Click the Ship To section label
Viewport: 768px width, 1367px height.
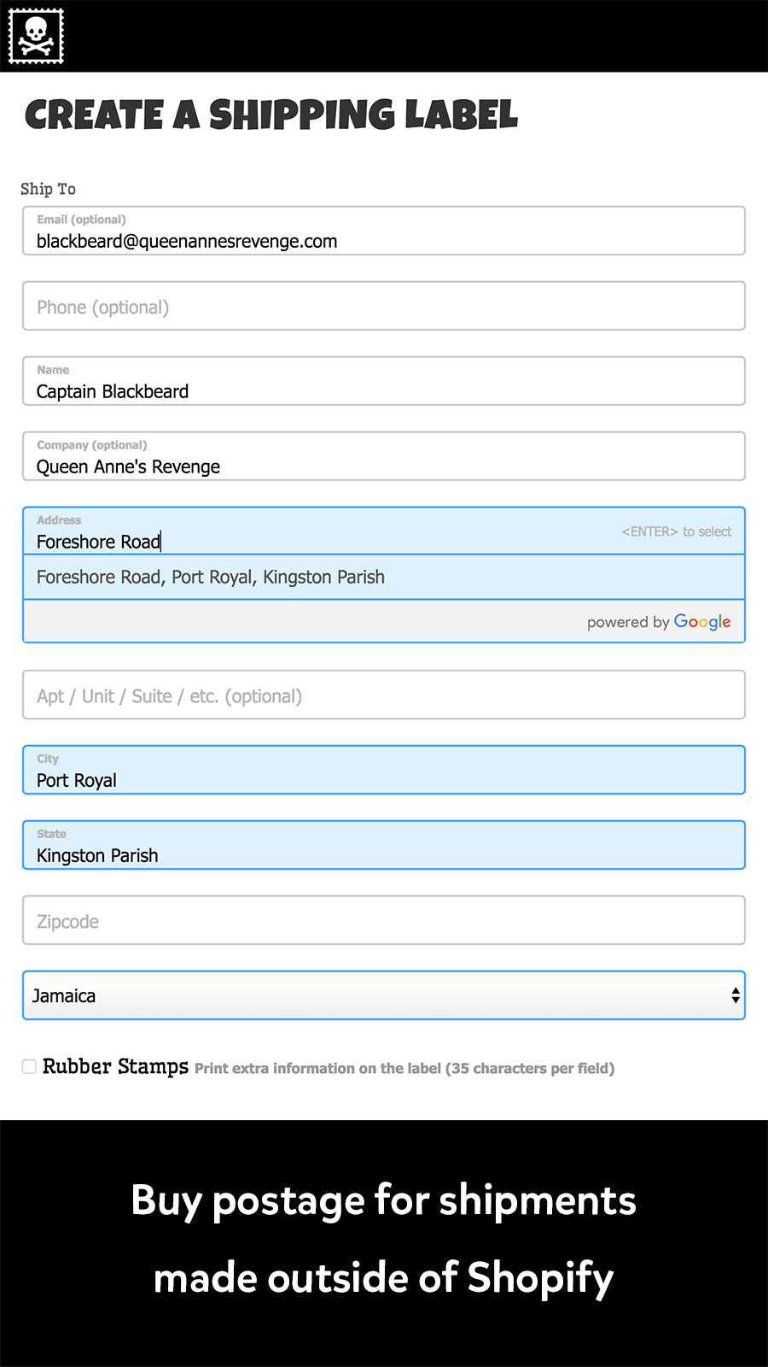click(48, 189)
